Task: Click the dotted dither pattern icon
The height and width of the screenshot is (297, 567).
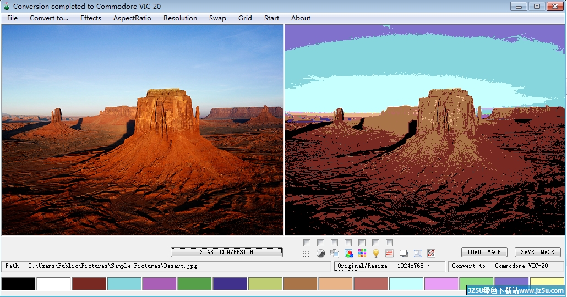Action: (307, 254)
